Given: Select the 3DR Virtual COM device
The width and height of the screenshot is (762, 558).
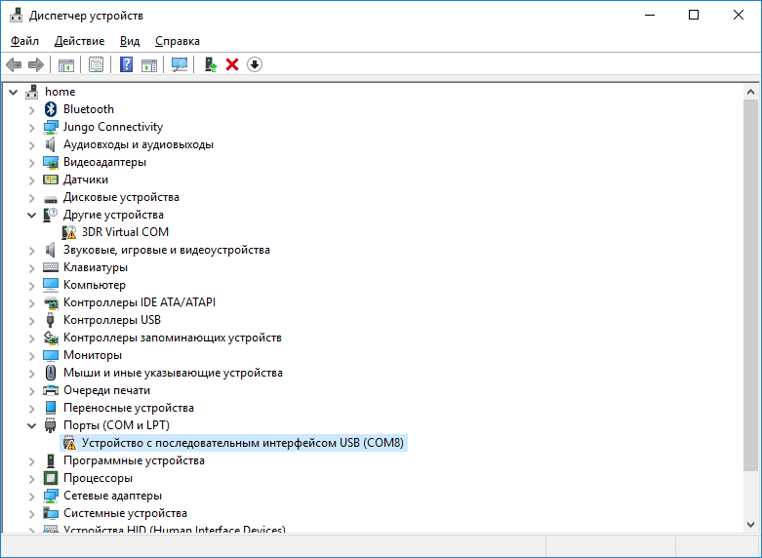Looking at the screenshot, I should (x=125, y=232).
